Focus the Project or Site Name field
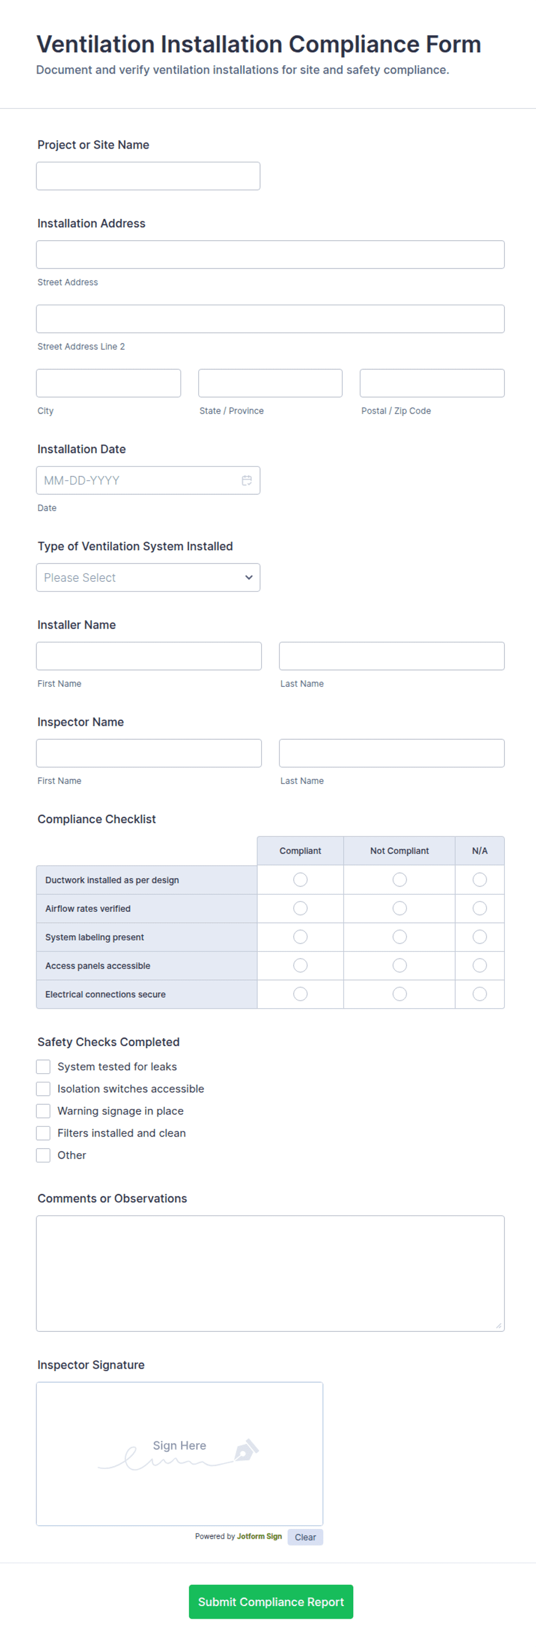The height and width of the screenshot is (1647, 536). click(x=148, y=176)
